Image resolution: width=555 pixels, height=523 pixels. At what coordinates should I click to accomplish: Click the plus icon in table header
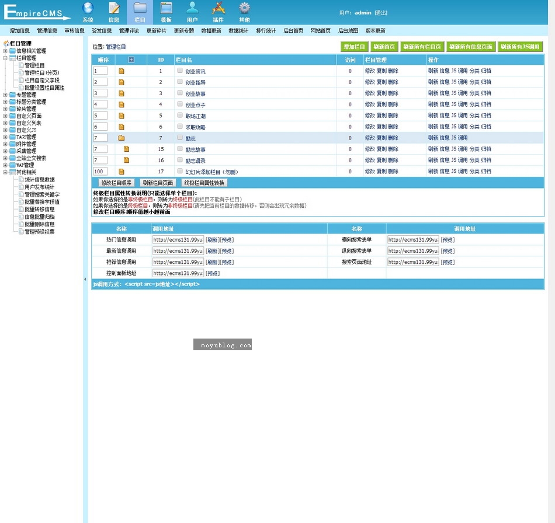coord(131,60)
